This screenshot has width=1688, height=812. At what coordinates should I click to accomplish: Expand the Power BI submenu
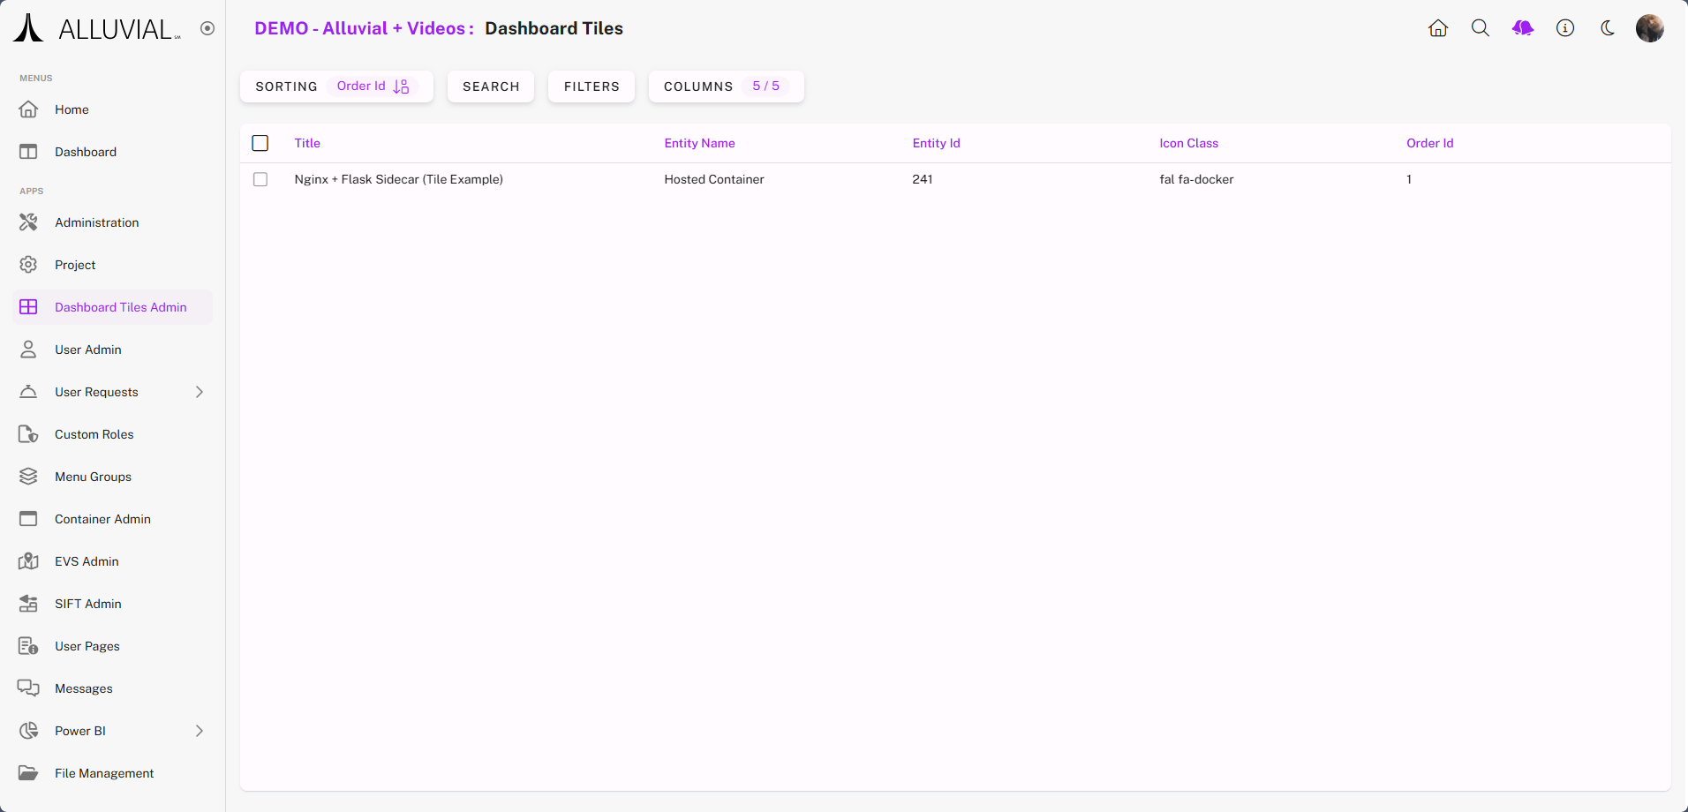click(x=200, y=731)
